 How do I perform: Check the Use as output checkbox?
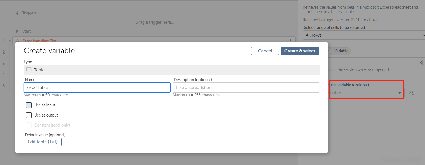(29, 115)
